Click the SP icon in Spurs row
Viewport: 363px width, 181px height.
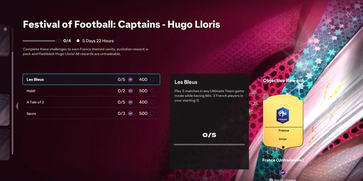pos(130,114)
